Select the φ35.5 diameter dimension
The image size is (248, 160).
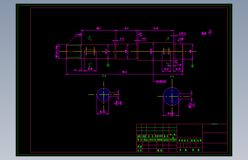click(151, 52)
